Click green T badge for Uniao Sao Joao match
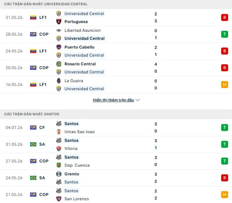This screenshot has width=232, height=203. click(x=224, y=127)
